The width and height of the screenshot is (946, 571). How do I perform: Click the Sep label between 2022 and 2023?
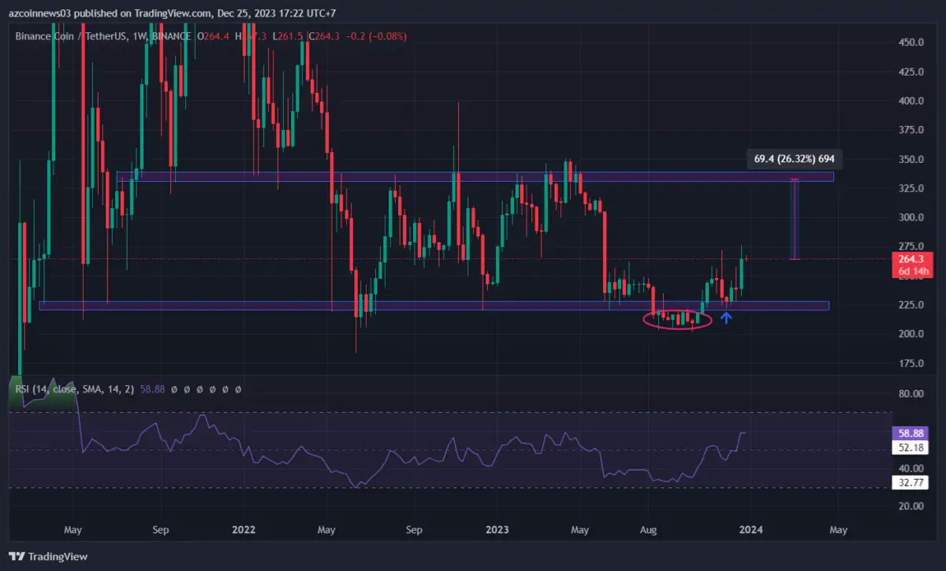click(414, 530)
